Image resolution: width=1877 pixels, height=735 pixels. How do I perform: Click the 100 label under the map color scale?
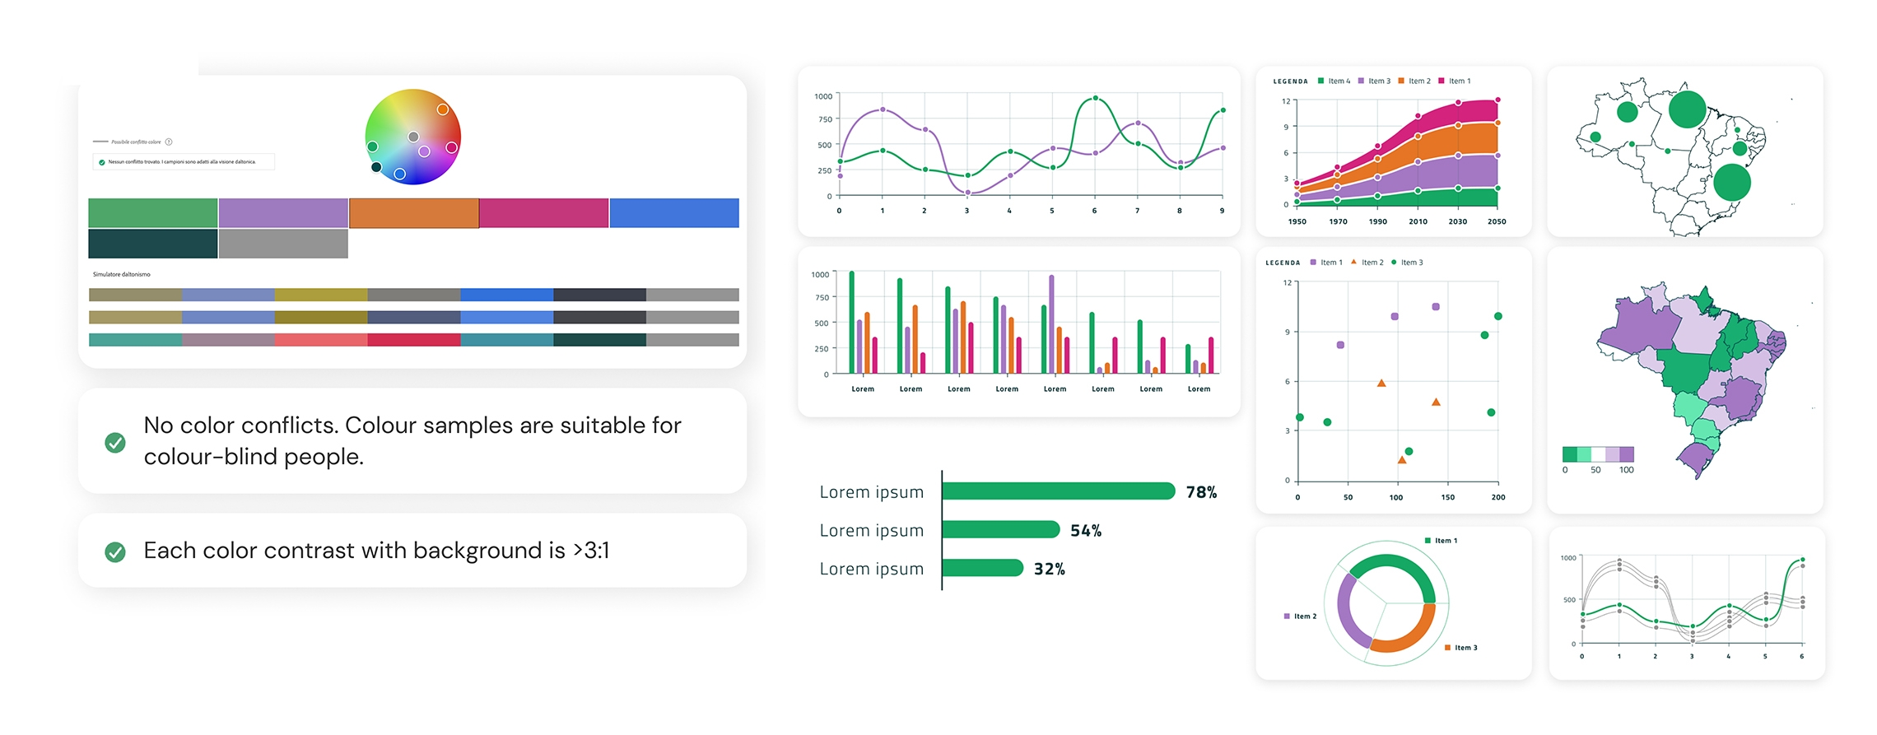(x=1627, y=470)
